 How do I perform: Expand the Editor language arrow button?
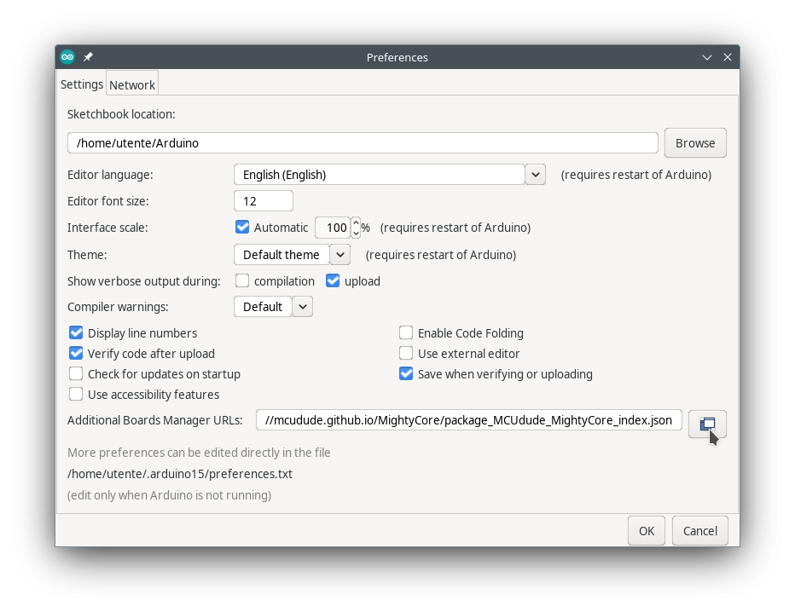[536, 174]
